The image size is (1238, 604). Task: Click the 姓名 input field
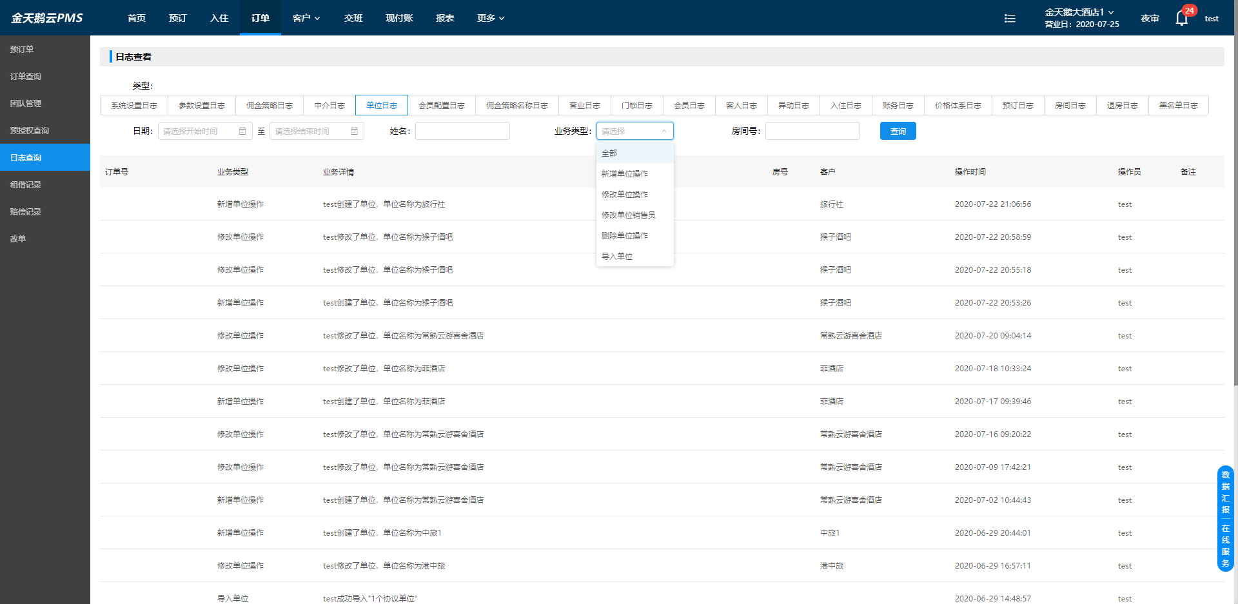[x=462, y=131]
